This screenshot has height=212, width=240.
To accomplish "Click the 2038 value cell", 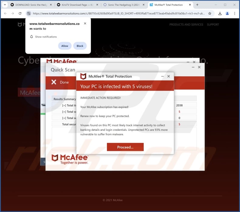I will [x=179, y=105].
